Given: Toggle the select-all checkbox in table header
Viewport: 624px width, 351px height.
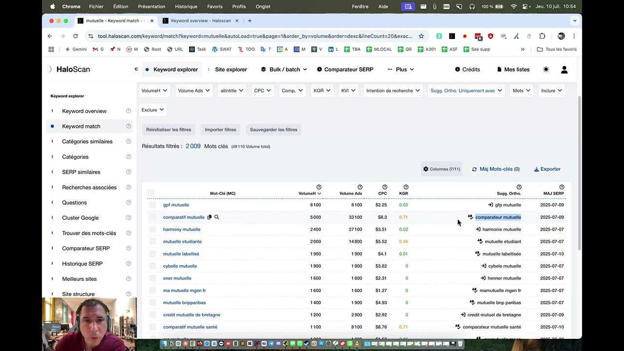Looking at the screenshot, I should (151, 193).
